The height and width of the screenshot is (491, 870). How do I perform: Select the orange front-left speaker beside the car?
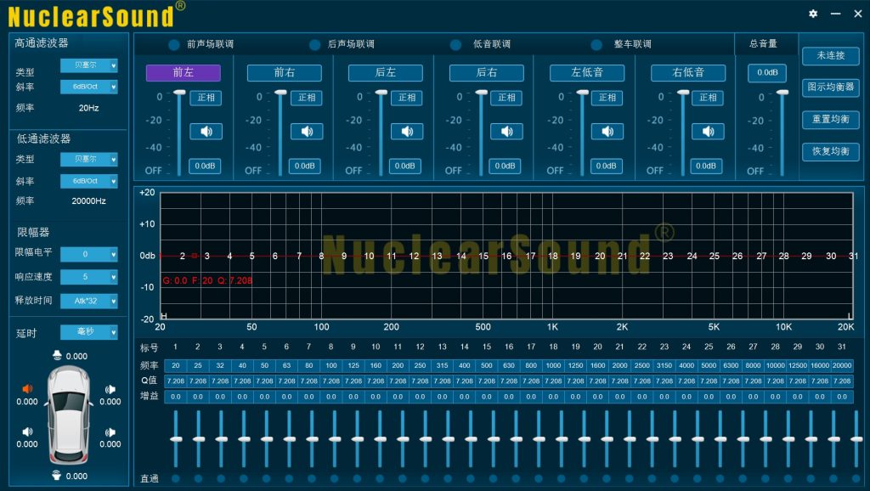coord(27,388)
